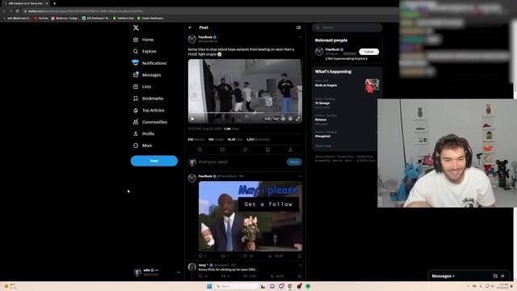This screenshot has height=291, width=517.
Task: Show hidden system tray icons chevron
Action: (468, 286)
